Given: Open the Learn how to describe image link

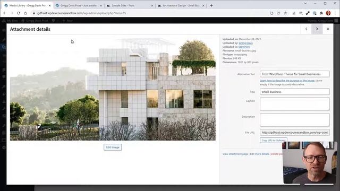Looking at the screenshot, I should click(x=287, y=81).
